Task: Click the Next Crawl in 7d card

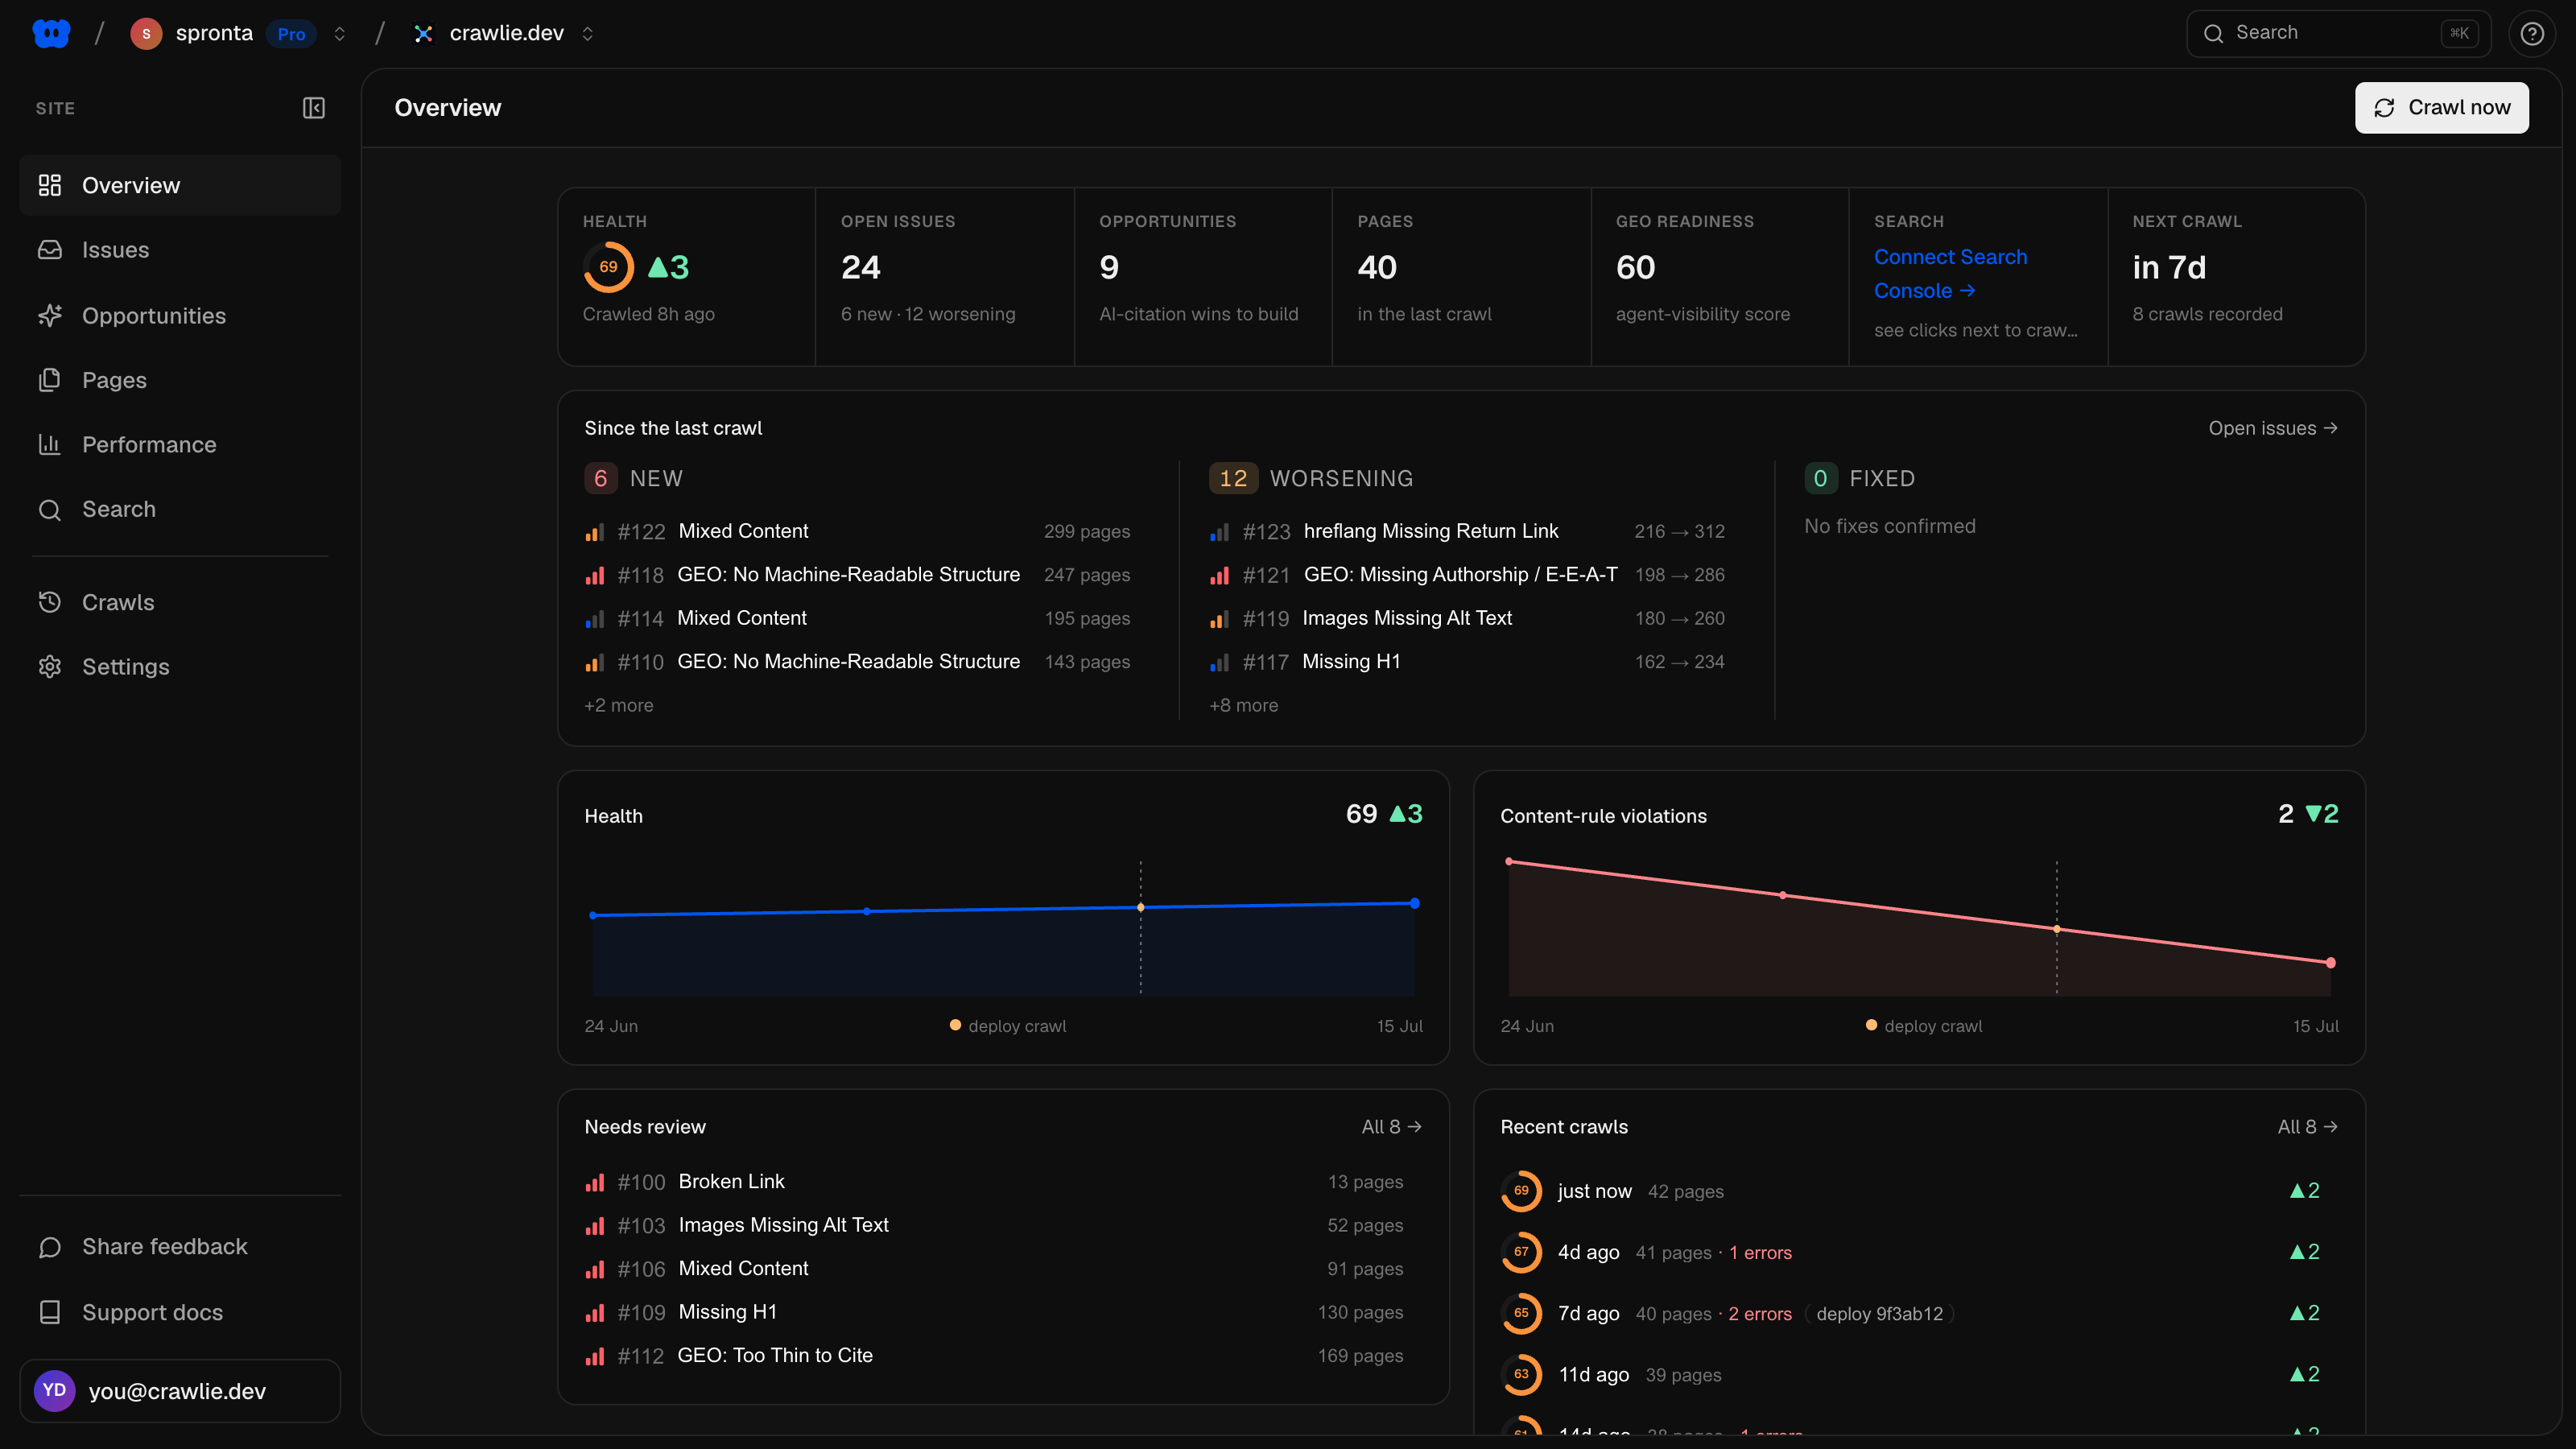Action: (2236, 277)
